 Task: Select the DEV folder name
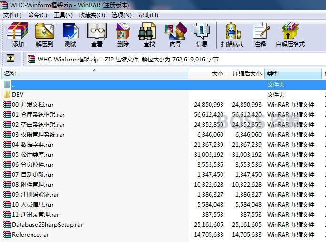click(x=18, y=95)
